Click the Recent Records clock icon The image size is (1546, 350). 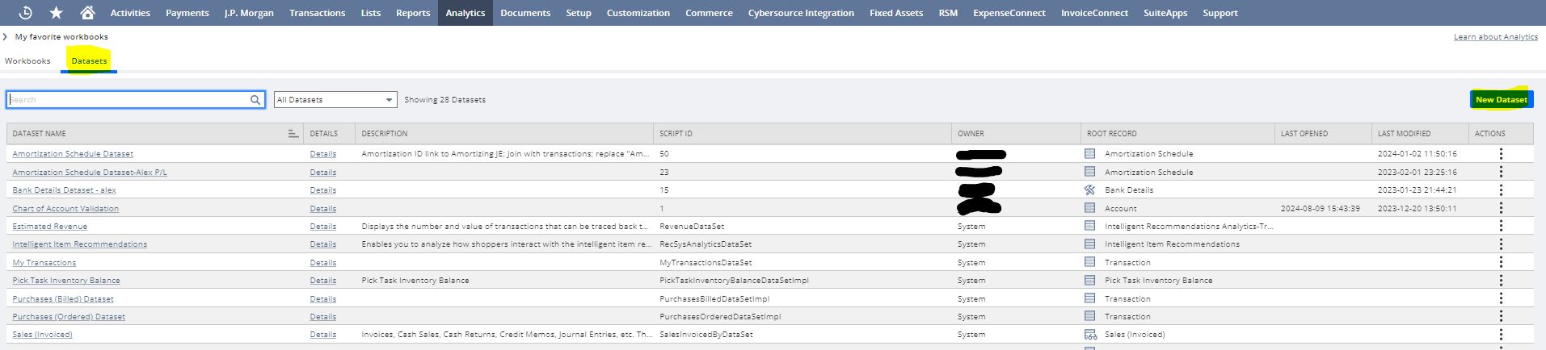(x=25, y=13)
